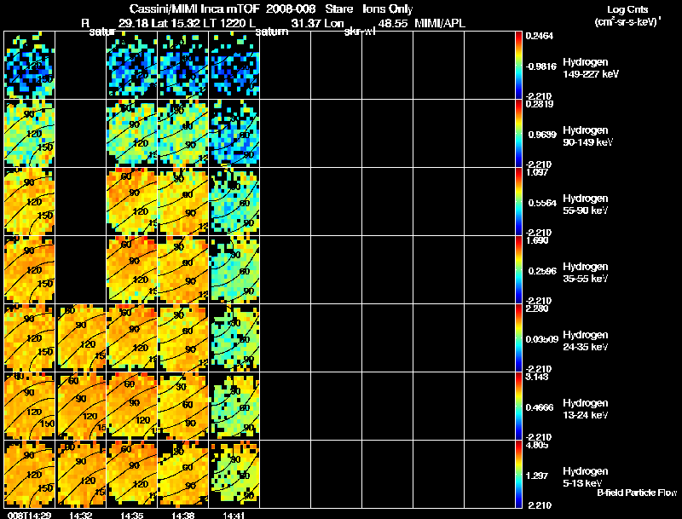Click color bar beside Hydrogen 24-35 keV
This screenshot has width=682, height=519.
(x=518, y=338)
